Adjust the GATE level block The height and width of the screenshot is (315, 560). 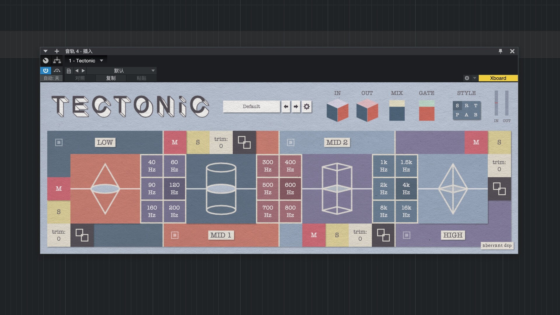(427, 111)
